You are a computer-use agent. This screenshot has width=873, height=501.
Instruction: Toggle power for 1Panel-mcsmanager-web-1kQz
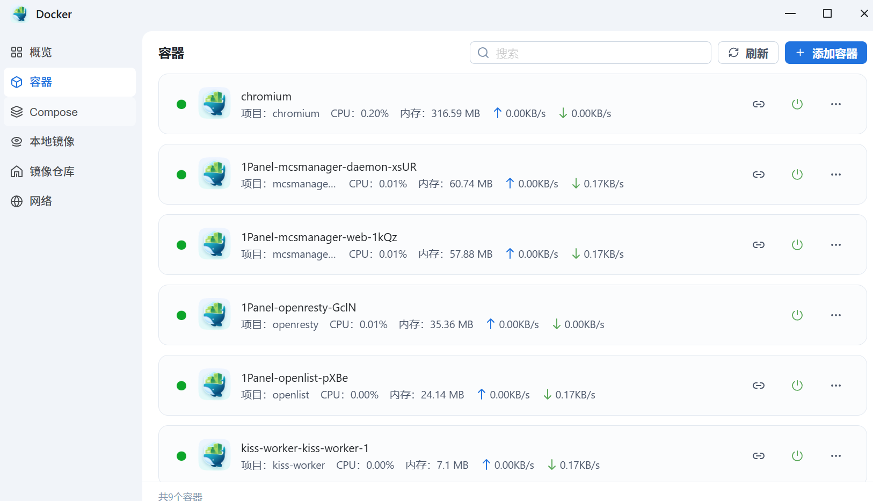pos(797,245)
